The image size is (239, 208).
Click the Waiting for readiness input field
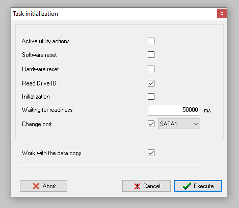pyautogui.click(x=173, y=110)
